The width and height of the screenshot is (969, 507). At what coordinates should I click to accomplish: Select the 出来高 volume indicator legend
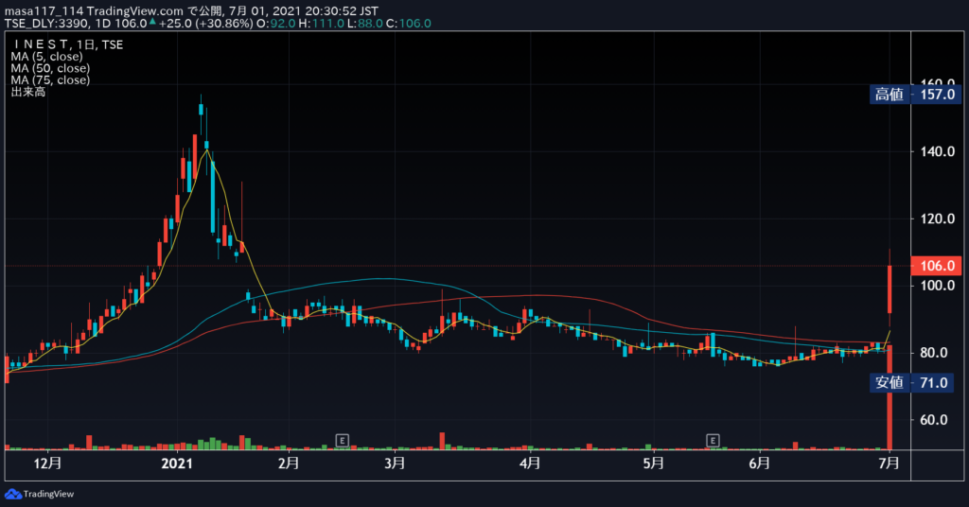coord(28,92)
